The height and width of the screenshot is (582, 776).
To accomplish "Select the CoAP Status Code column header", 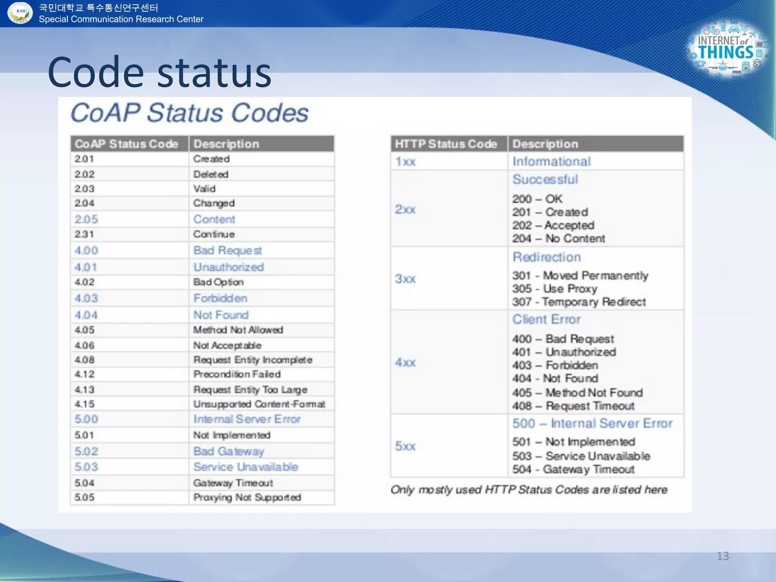I will (x=127, y=144).
